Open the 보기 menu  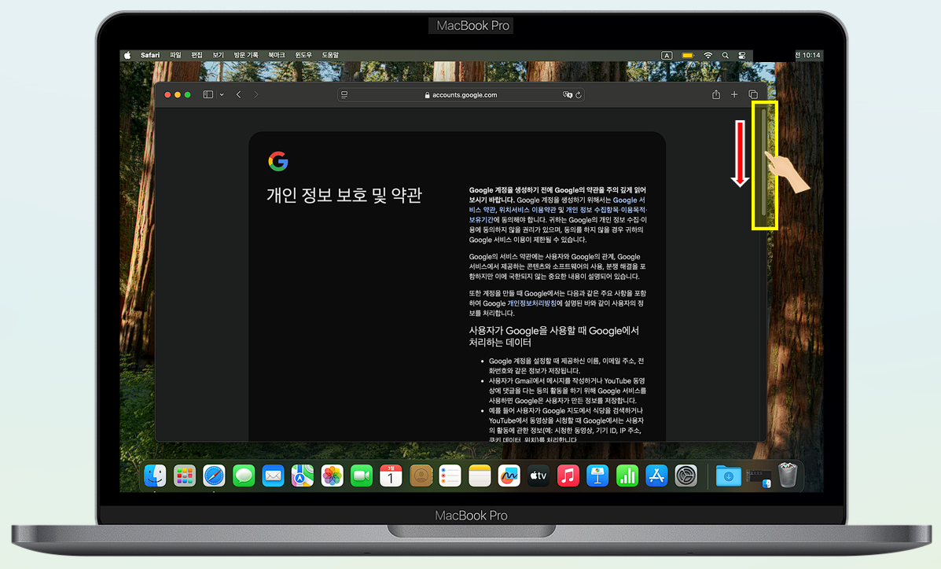click(218, 55)
